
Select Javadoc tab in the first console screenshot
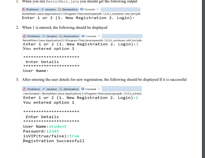click(49, 9)
